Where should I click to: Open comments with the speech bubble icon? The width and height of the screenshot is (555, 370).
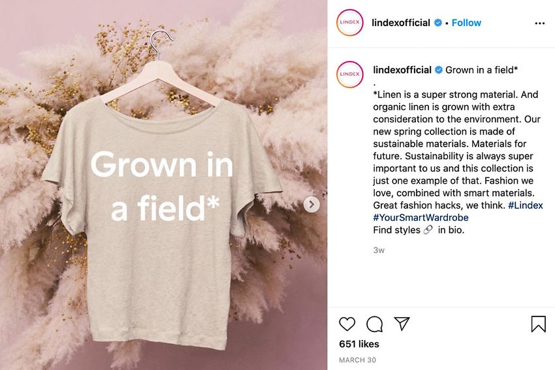point(375,324)
